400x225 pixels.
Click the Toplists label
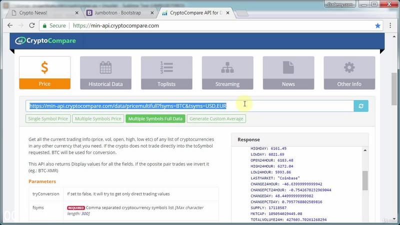pos(166,84)
